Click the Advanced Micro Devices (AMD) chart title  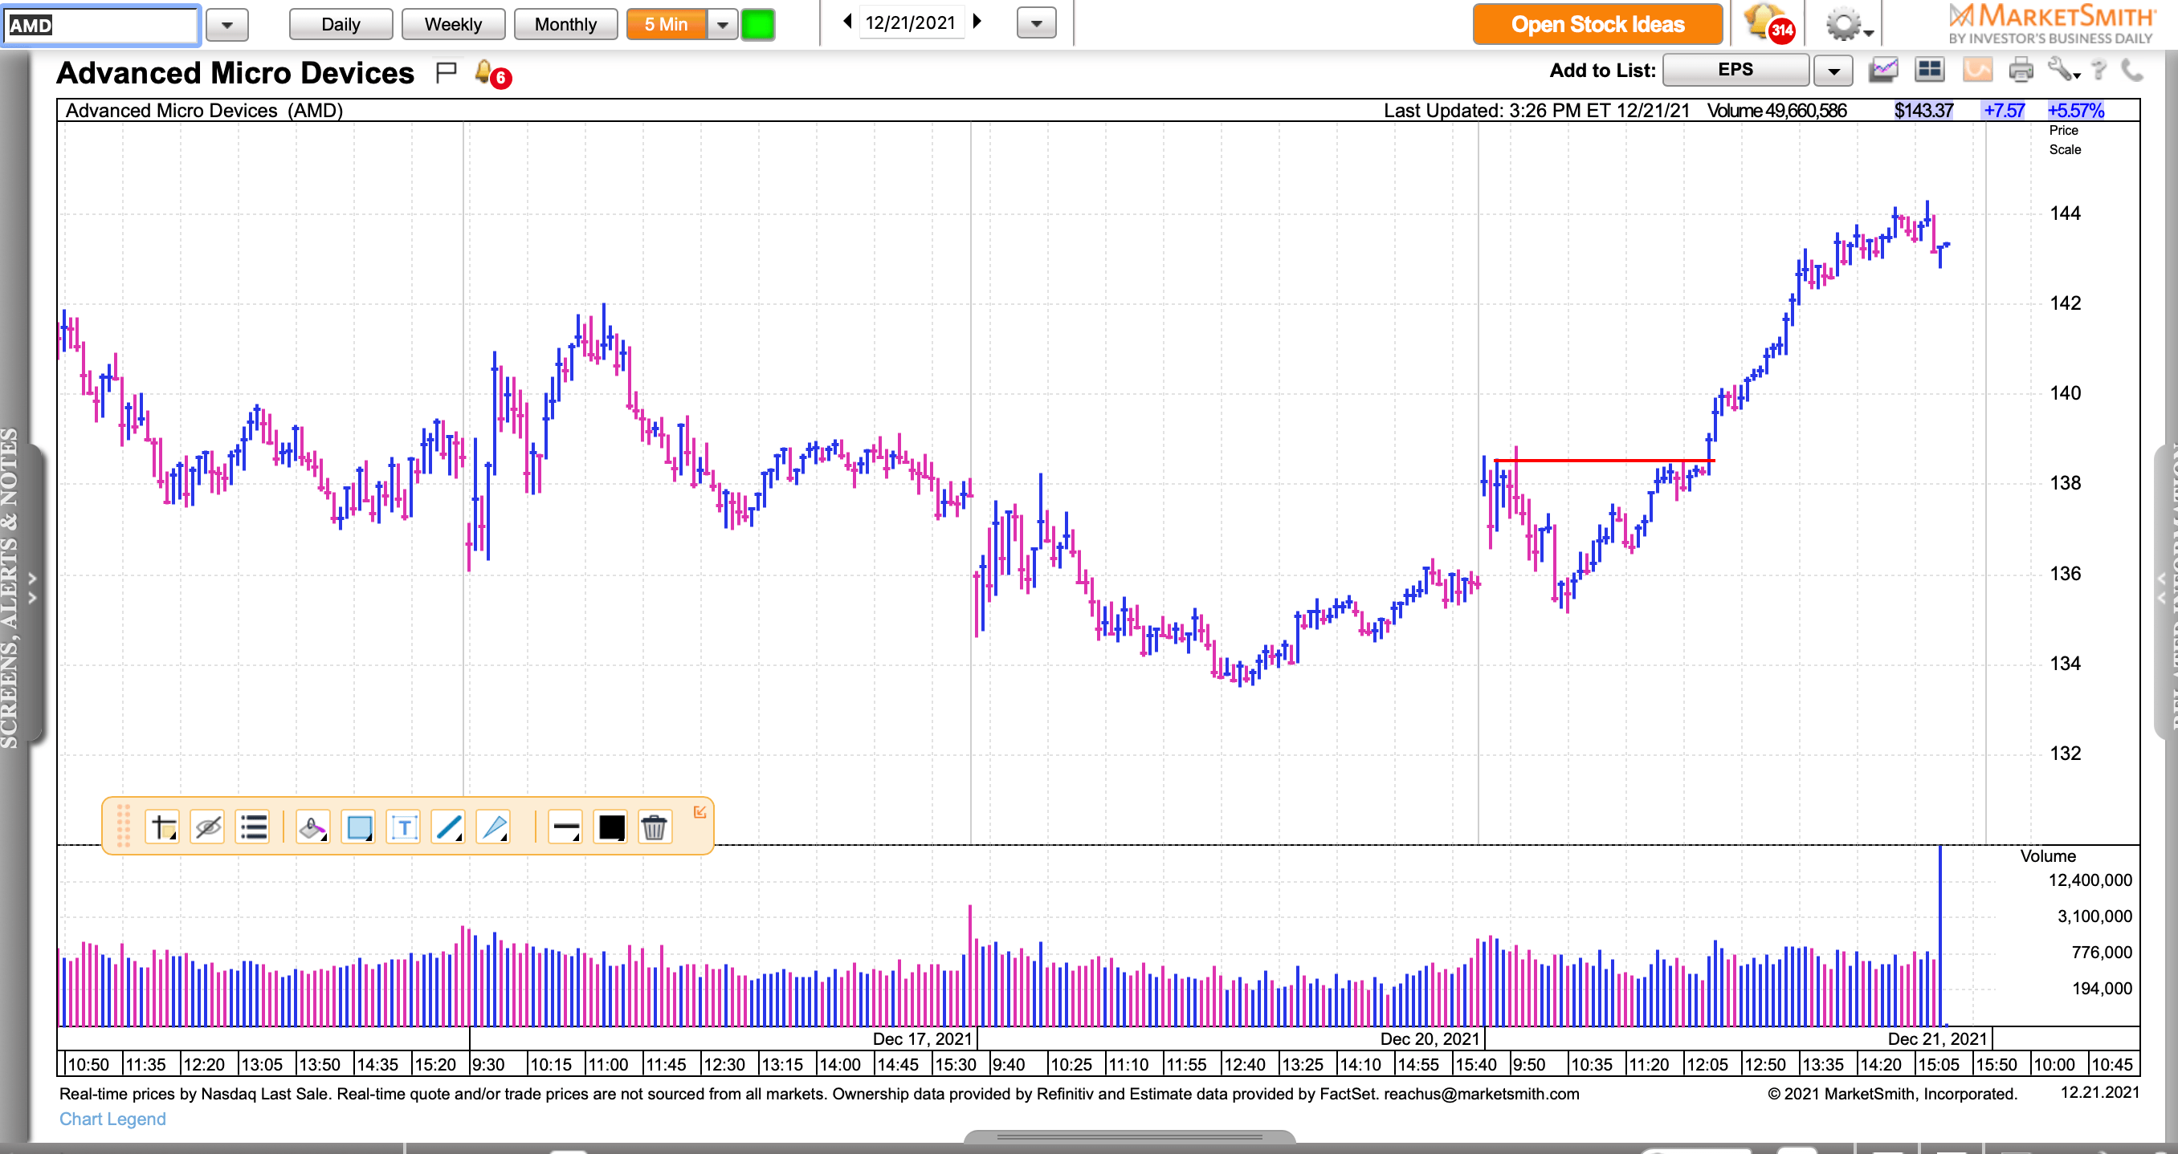(204, 111)
